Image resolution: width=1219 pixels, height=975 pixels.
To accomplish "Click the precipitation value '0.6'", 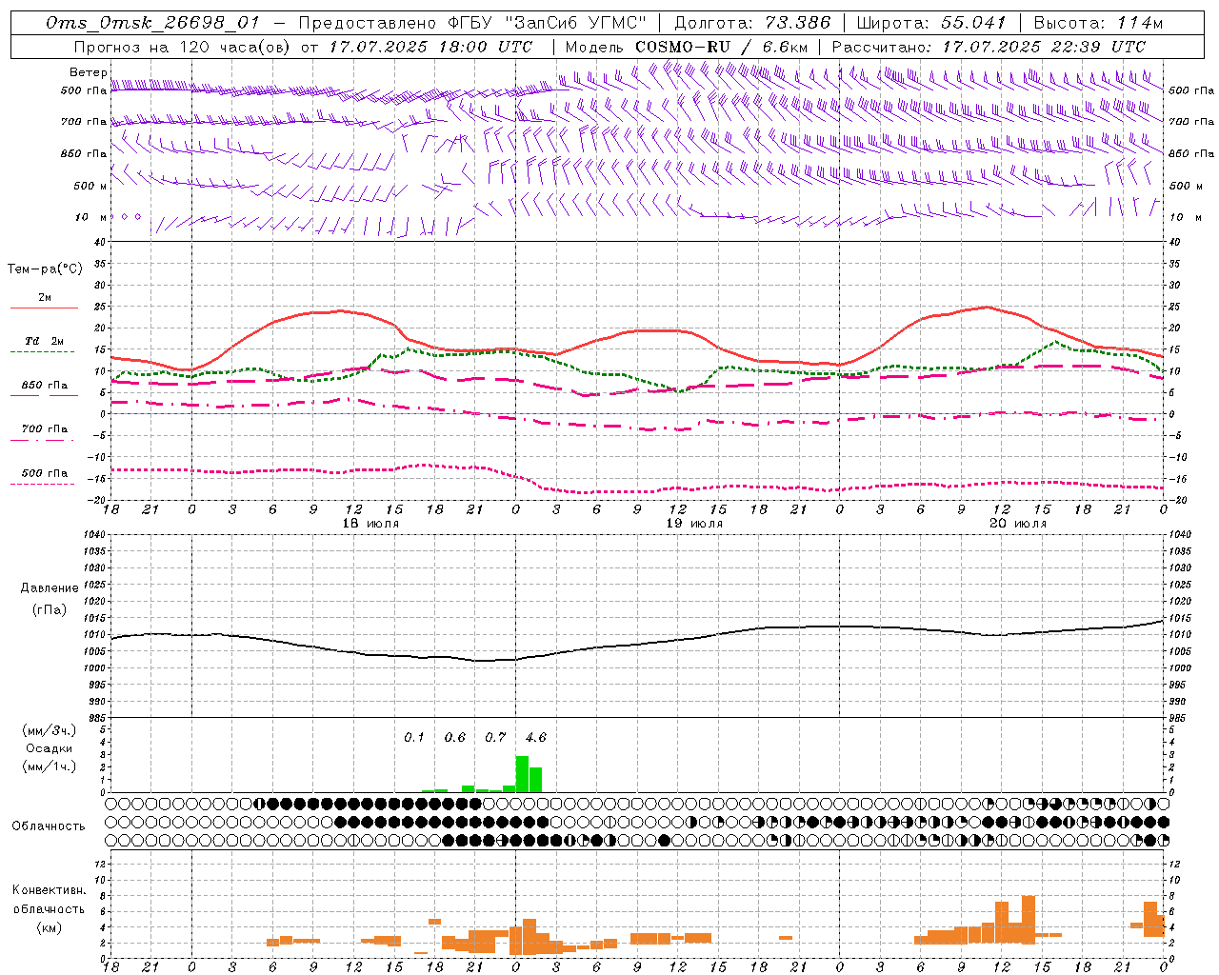I will [x=455, y=737].
